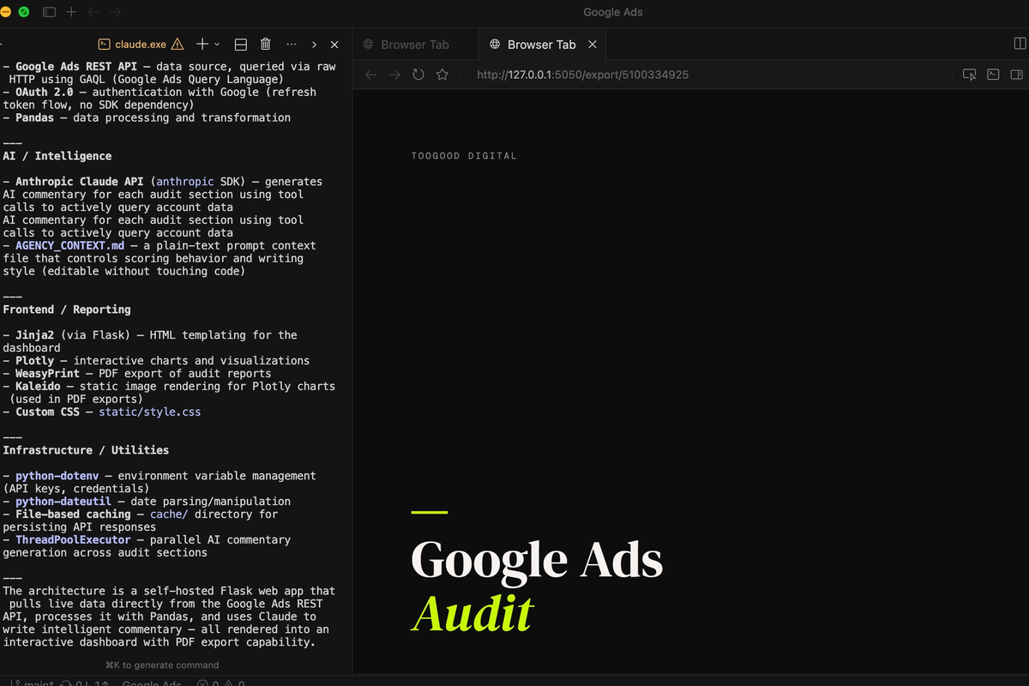The image size is (1029, 686).
Task: Navigate back in the embedded browser
Action: tap(370, 75)
